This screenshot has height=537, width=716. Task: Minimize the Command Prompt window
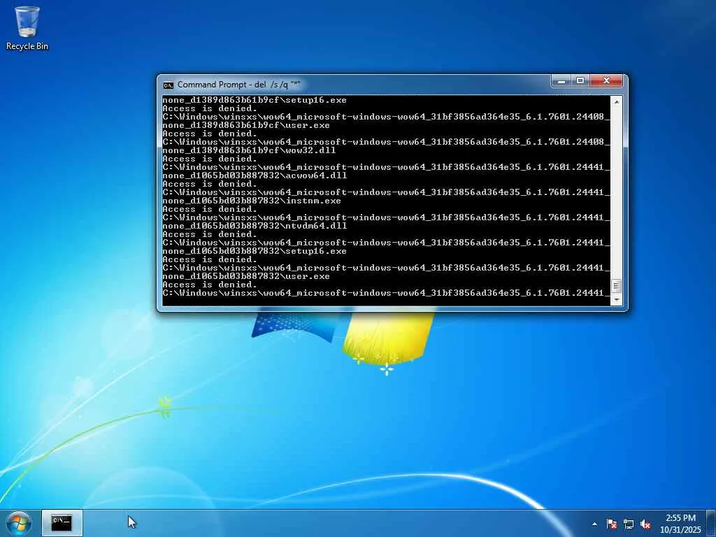[x=561, y=81]
